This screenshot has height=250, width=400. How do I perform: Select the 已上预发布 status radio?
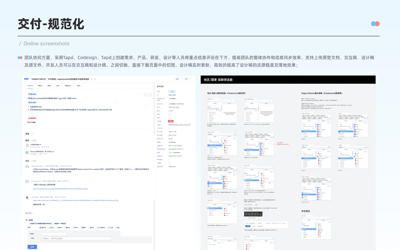tap(97, 227)
